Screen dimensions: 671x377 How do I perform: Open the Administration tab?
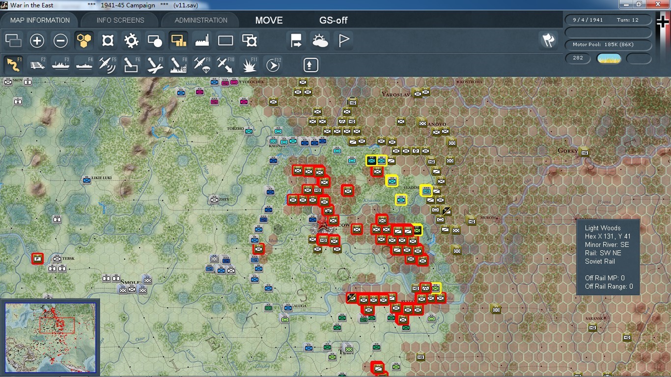tap(201, 20)
